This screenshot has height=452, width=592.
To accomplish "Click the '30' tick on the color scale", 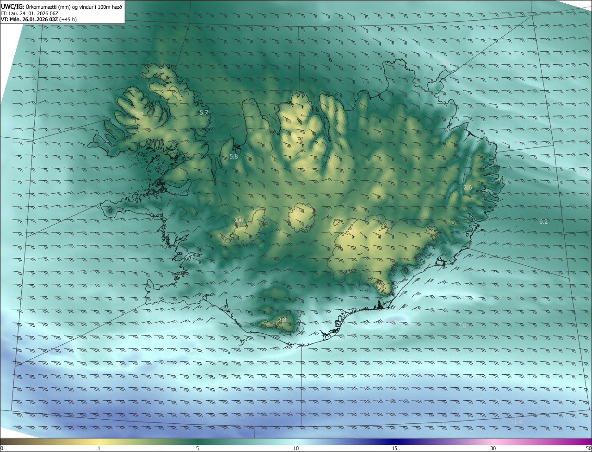I will tap(493, 448).
